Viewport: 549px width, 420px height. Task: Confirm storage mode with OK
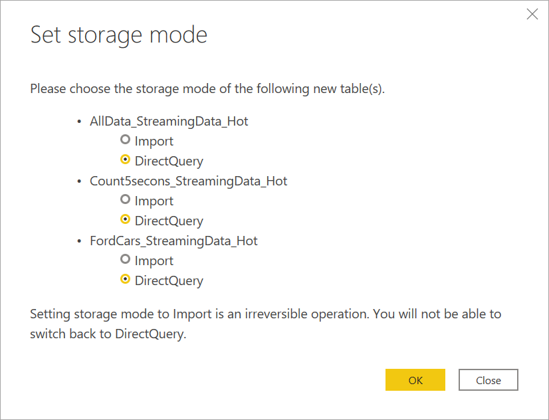[x=415, y=379]
